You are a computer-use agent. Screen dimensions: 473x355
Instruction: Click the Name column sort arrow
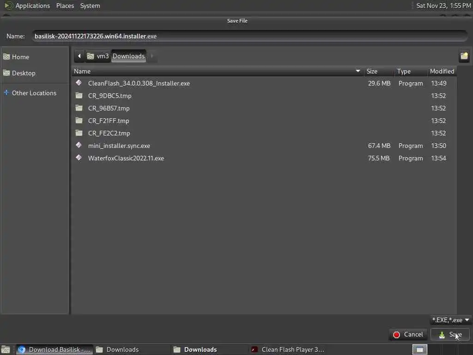358,71
